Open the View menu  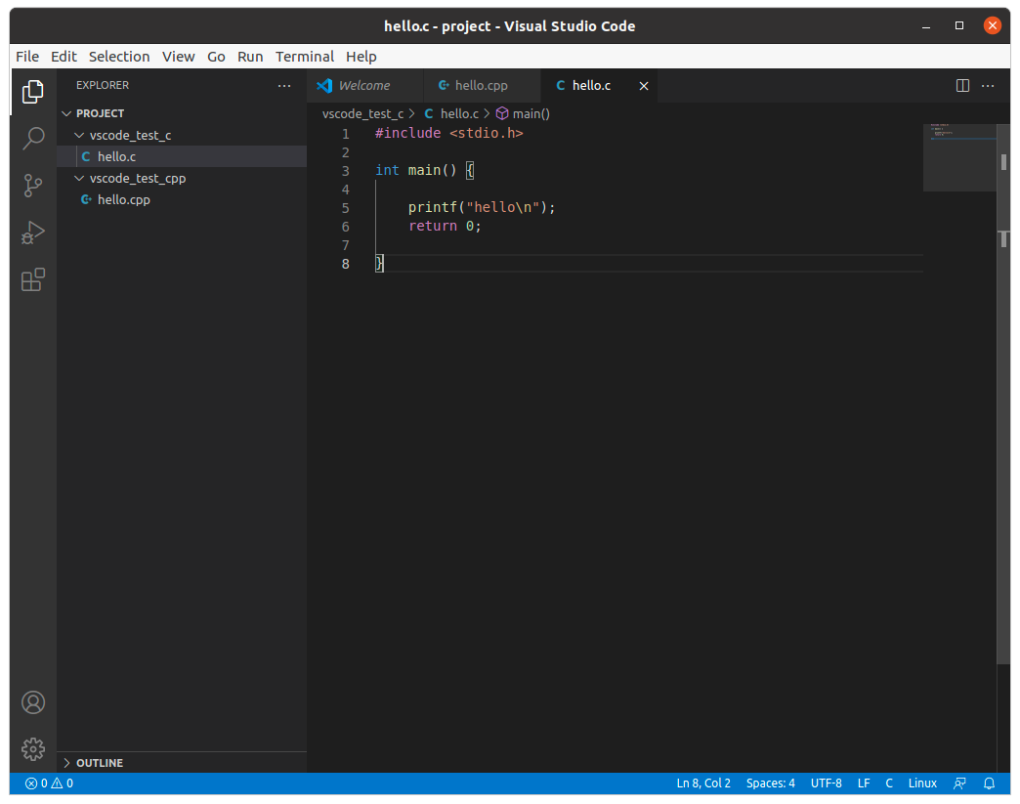[x=178, y=57]
